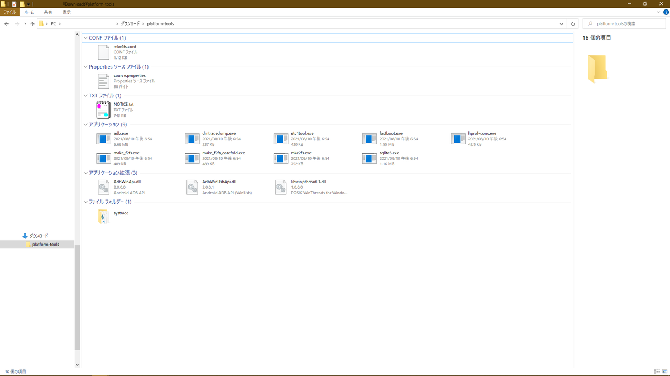Select the AdbWinUsbApi.dll gear icon
Image resolution: width=670 pixels, height=376 pixels.
pos(193,187)
